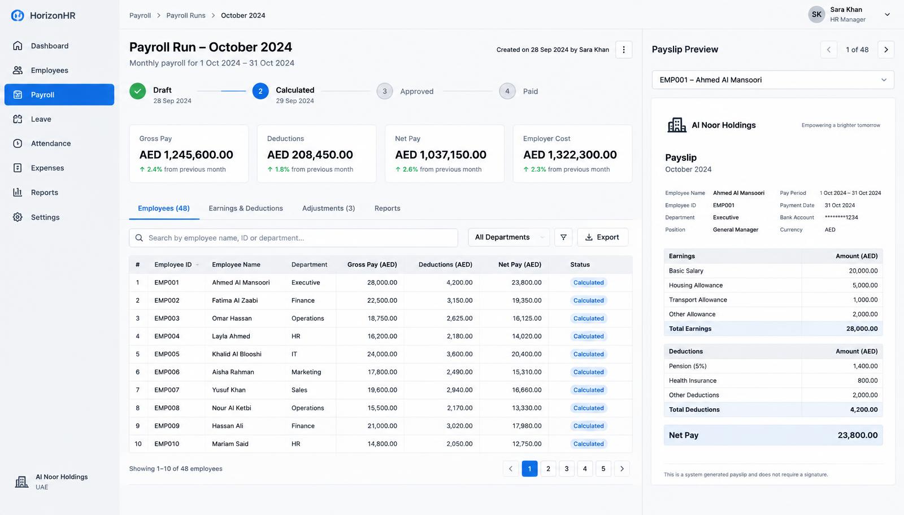Click employee ID EMP010
This screenshot has width=904, height=515.
pos(167,444)
